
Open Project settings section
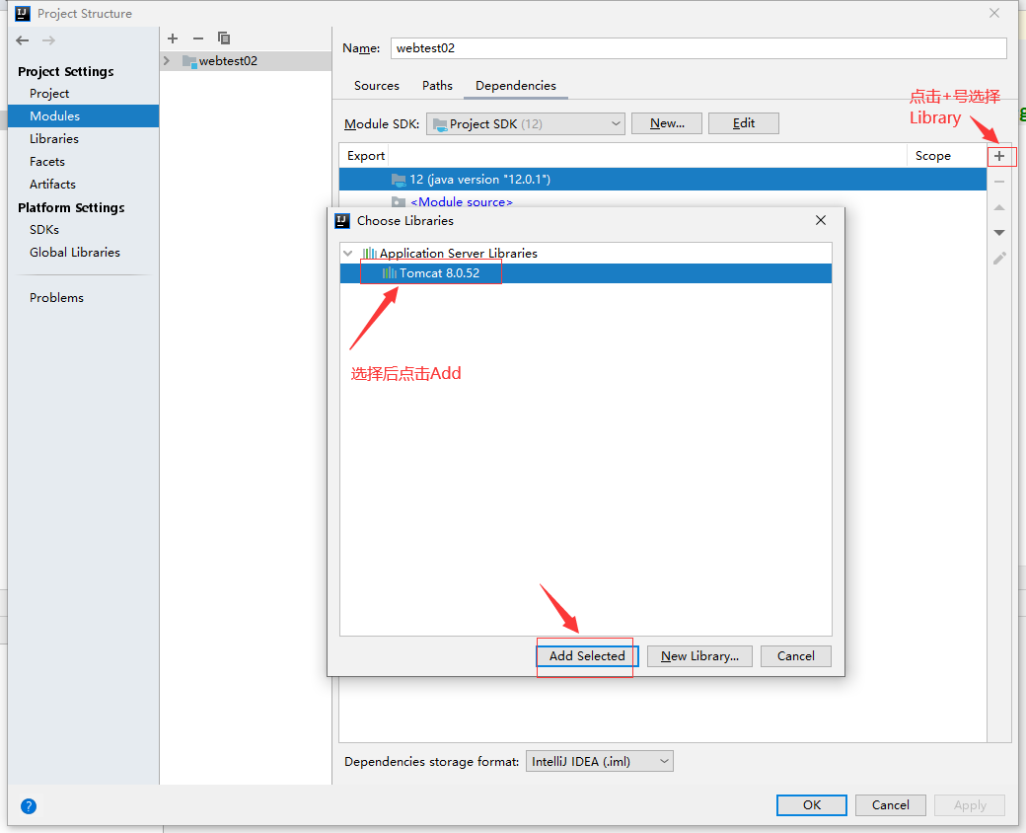pos(49,94)
